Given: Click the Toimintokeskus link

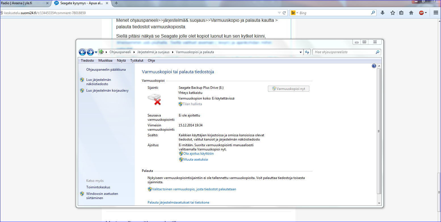Looking at the screenshot, I should tap(98, 187).
